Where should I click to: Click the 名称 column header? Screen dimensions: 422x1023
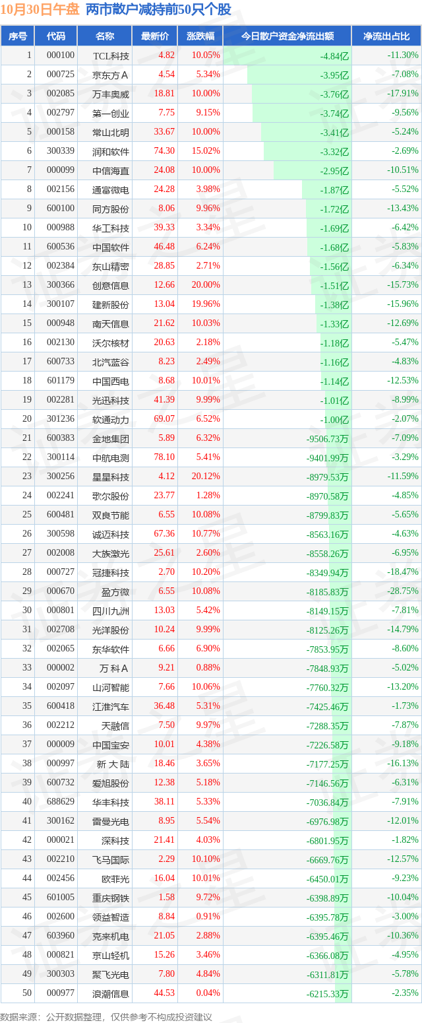105,36
